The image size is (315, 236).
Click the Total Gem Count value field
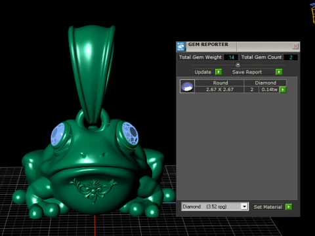(x=291, y=57)
